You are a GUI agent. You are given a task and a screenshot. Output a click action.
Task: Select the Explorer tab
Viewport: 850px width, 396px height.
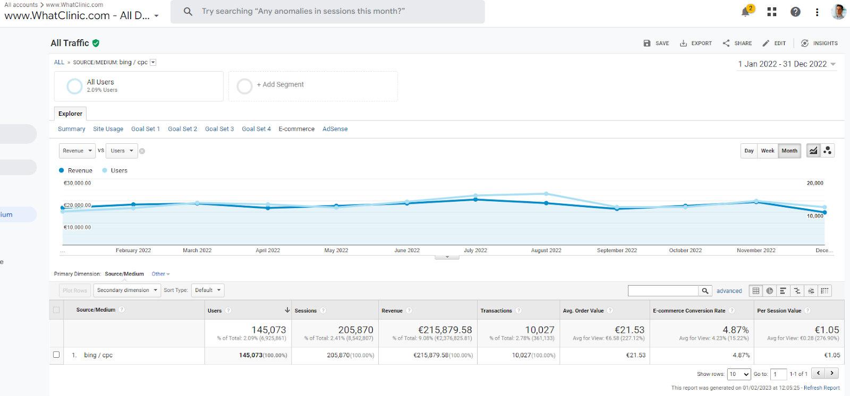pos(70,114)
